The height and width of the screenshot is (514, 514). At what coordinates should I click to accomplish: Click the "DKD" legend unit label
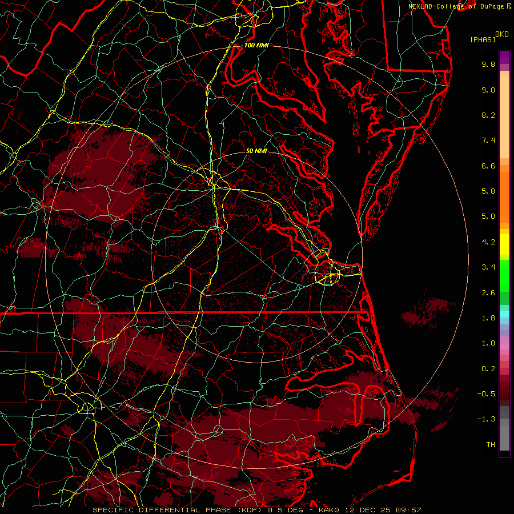pyautogui.click(x=502, y=34)
